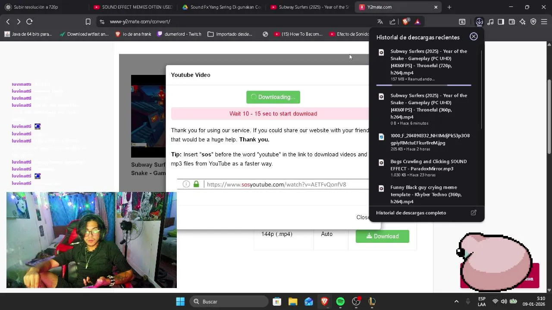
Task: Open League of Legends from the taskbar
Action: 372,301
